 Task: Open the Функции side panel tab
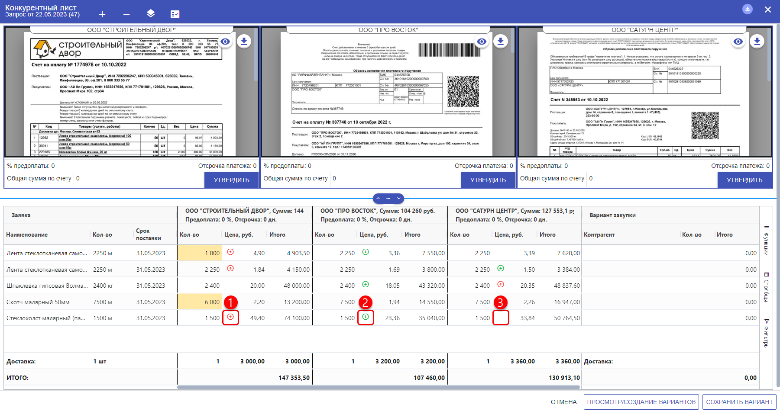click(x=766, y=241)
